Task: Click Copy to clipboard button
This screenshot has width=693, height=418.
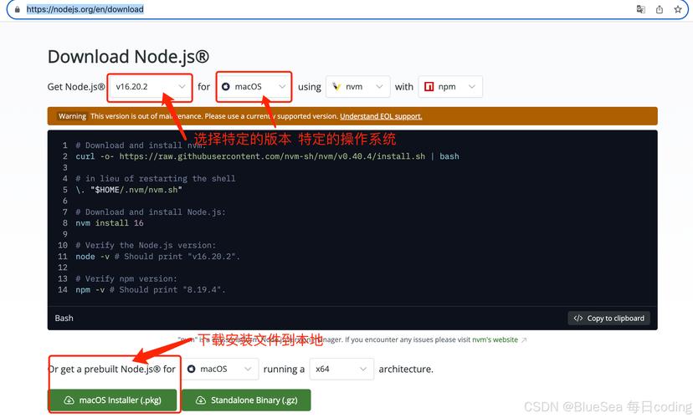Action: (608, 319)
